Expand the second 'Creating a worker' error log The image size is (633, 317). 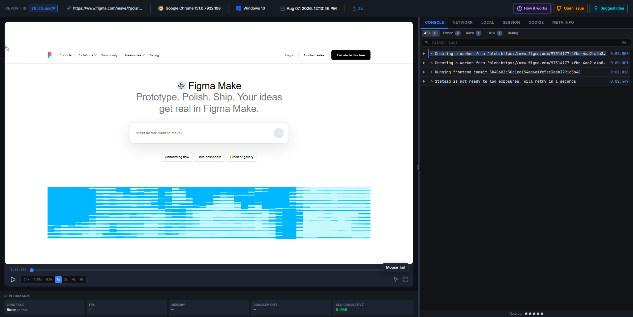click(x=424, y=63)
